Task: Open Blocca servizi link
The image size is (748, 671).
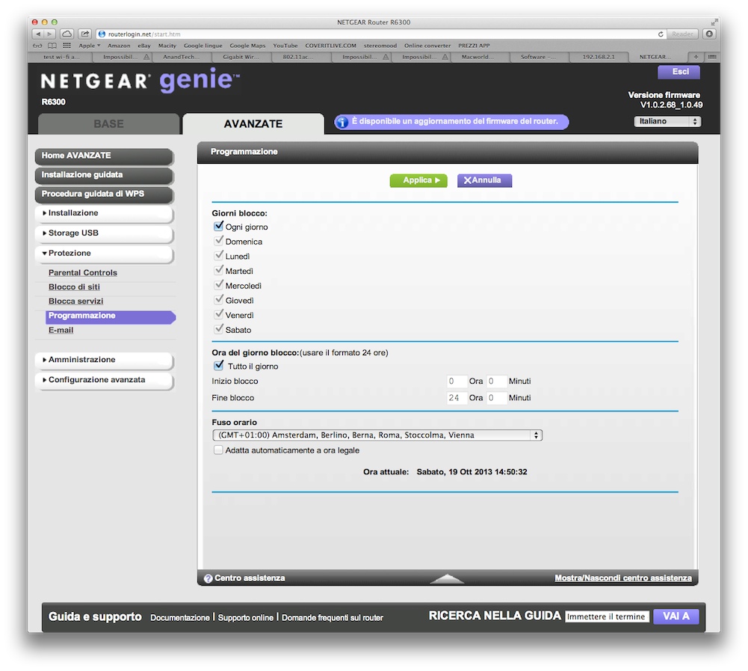Action: point(75,301)
